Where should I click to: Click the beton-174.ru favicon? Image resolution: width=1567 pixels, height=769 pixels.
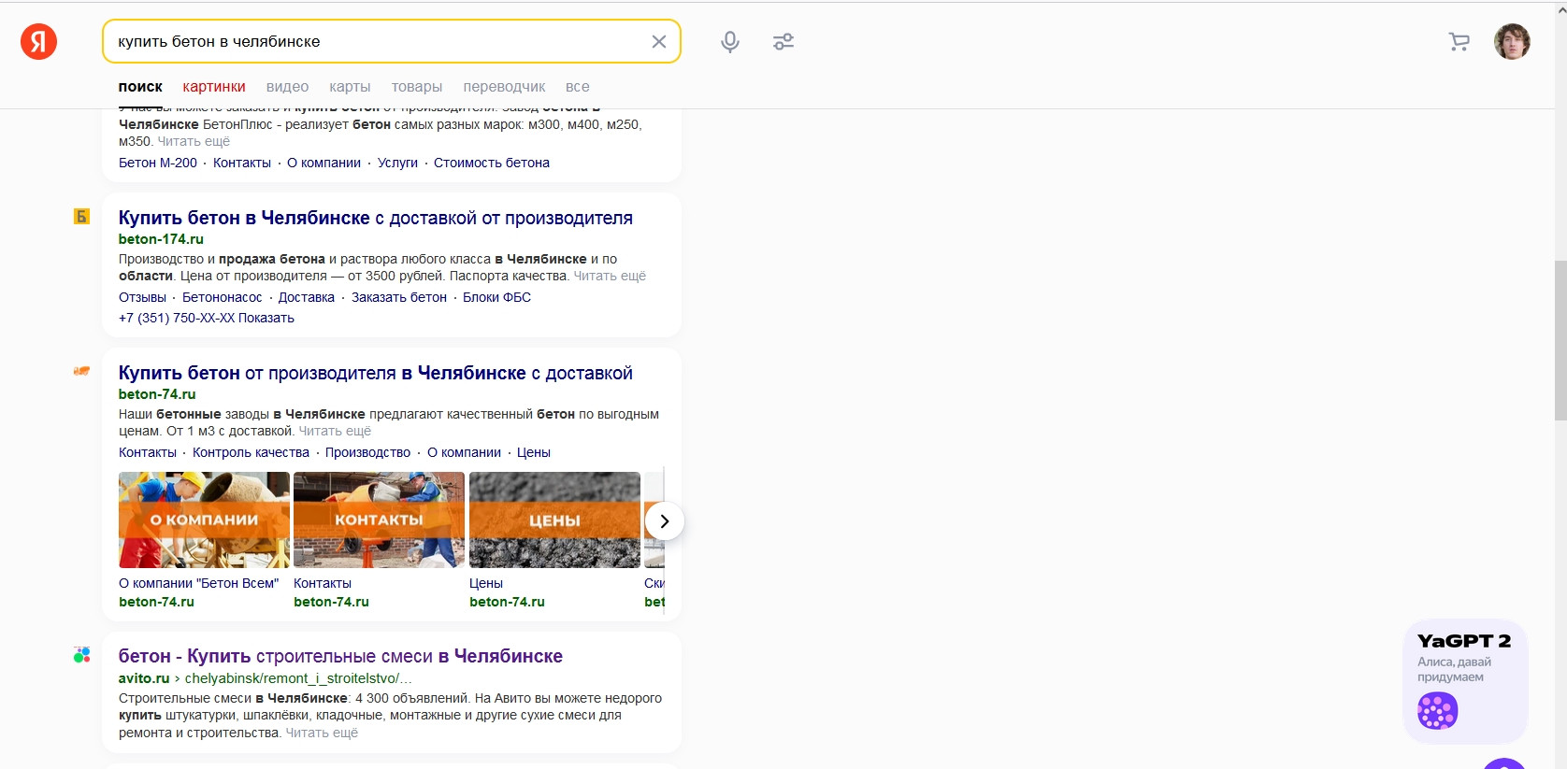tap(81, 217)
